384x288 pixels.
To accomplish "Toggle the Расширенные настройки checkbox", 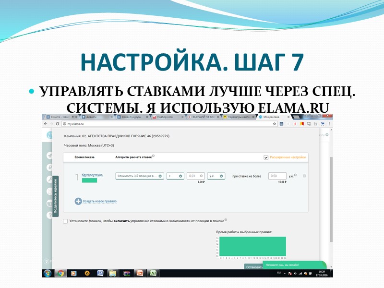I will coord(266,157).
